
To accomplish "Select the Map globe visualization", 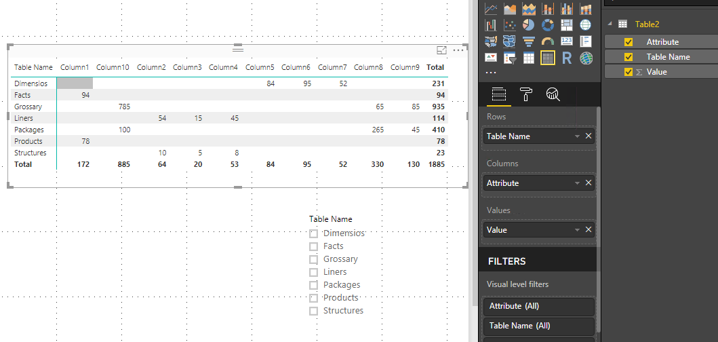I will pyautogui.click(x=586, y=24).
